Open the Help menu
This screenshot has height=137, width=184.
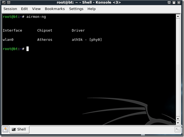[x=91, y=9]
